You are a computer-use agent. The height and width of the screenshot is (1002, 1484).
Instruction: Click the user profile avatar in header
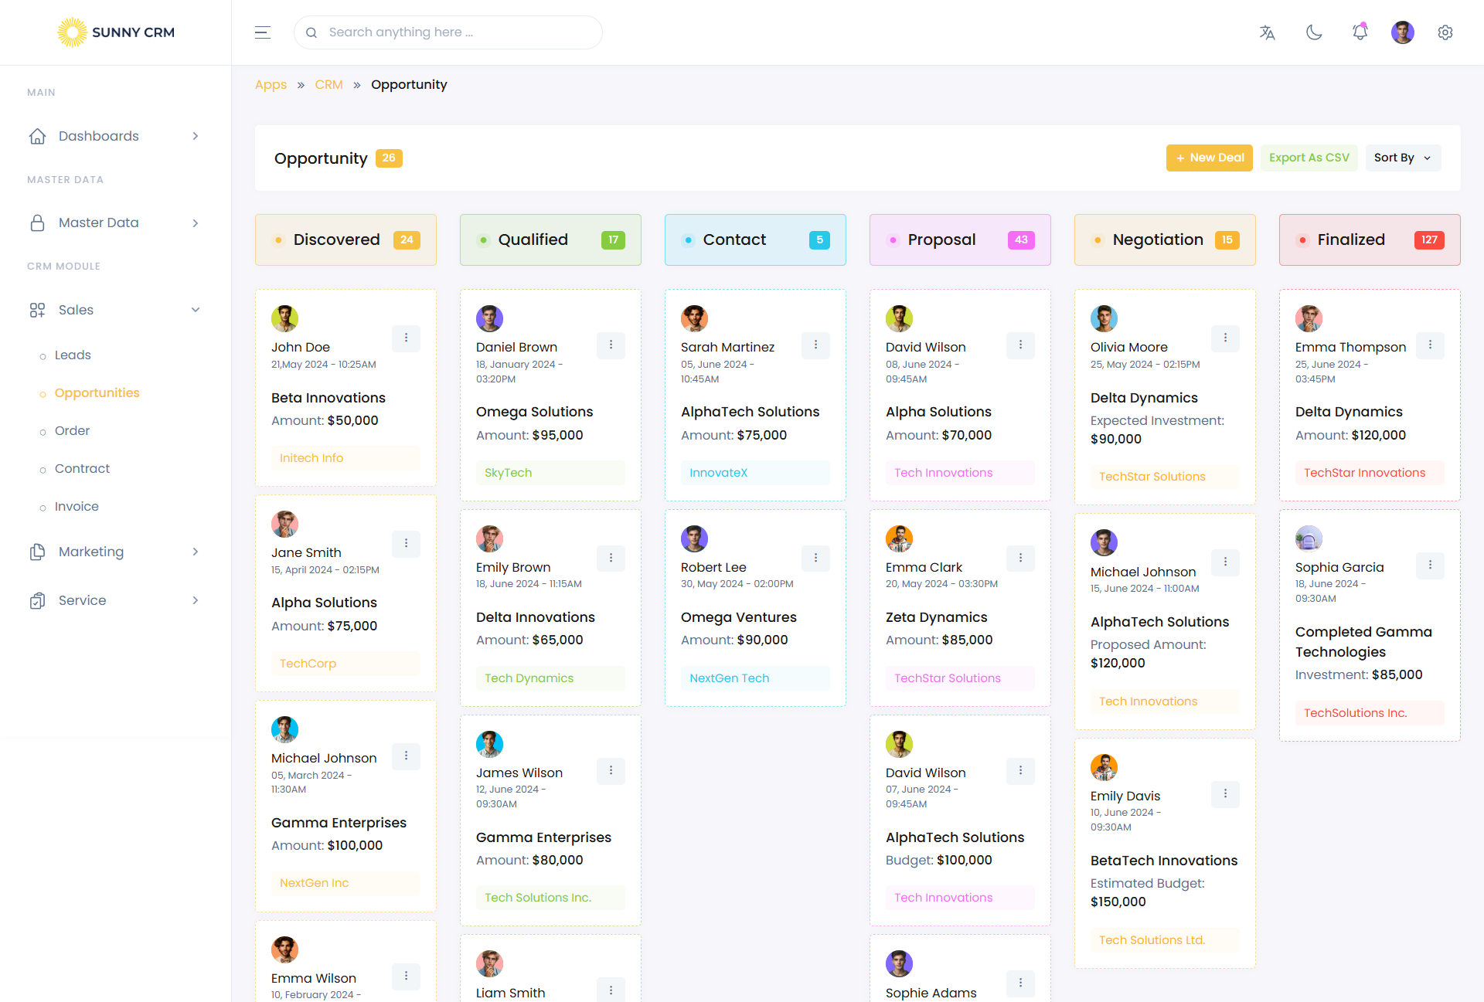1402,32
